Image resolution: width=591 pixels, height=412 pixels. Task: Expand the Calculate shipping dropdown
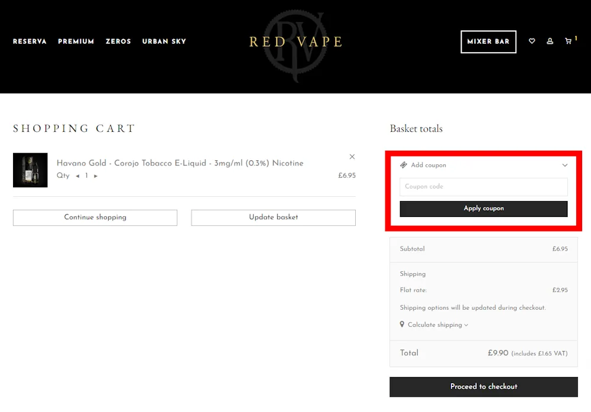coord(438,325)
